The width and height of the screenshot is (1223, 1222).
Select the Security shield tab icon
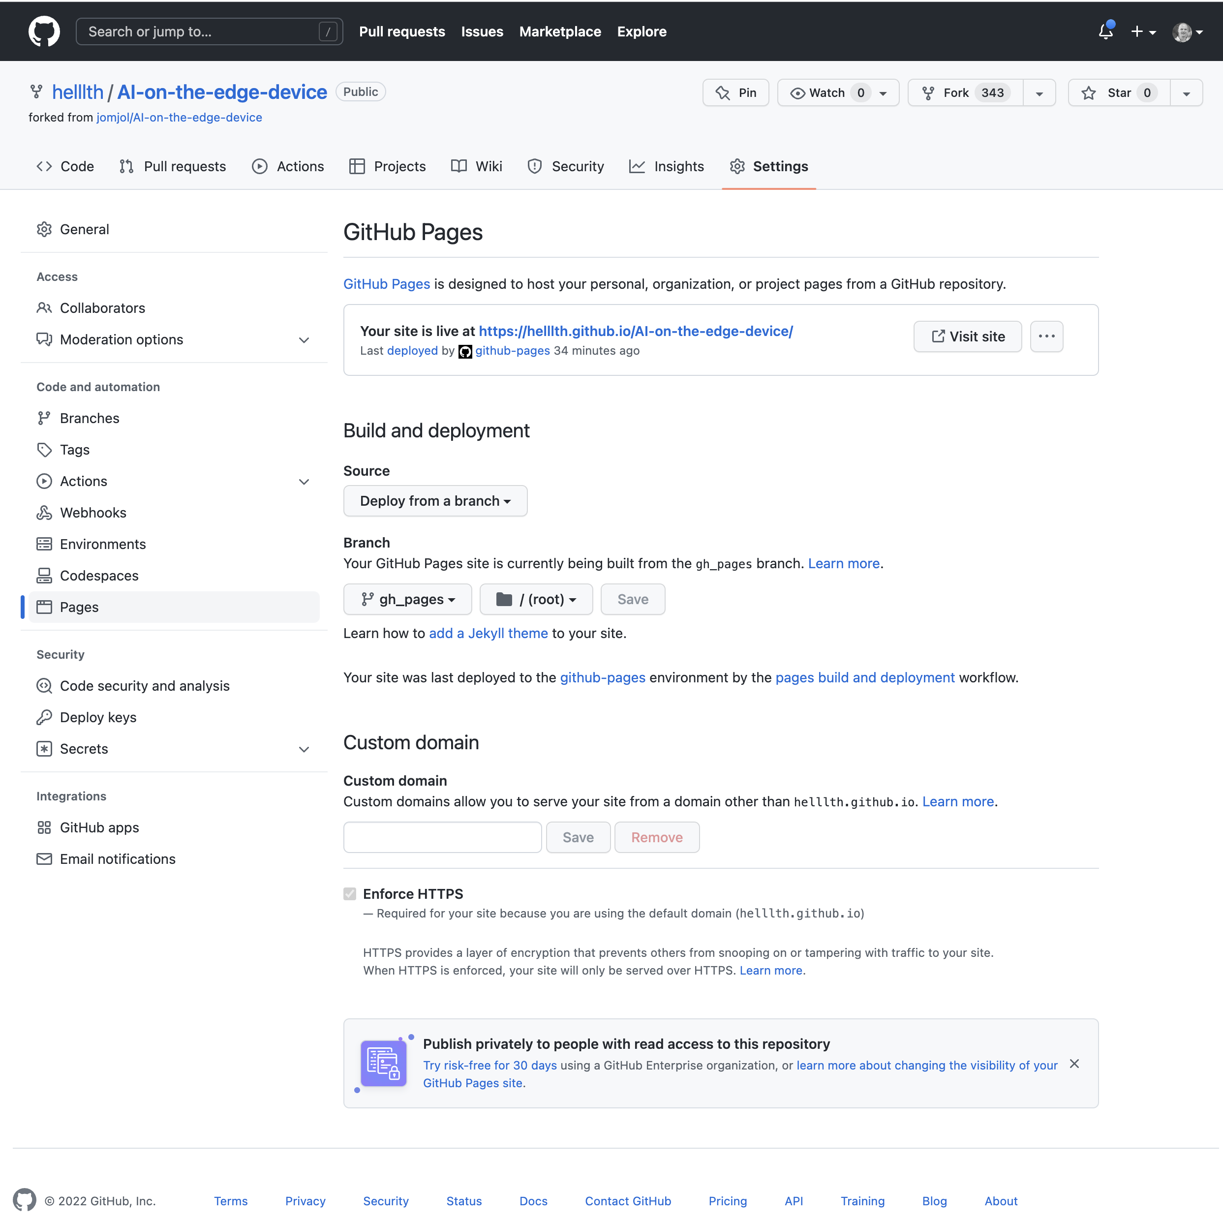tap(535, 166)
